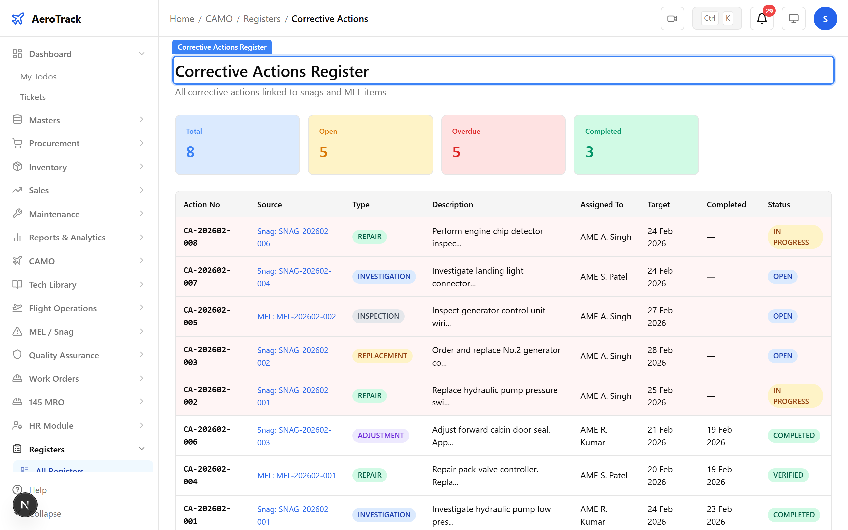848x530 pixels.
Task: Click the round N badge icon
Action: click(x=25, y=505)
